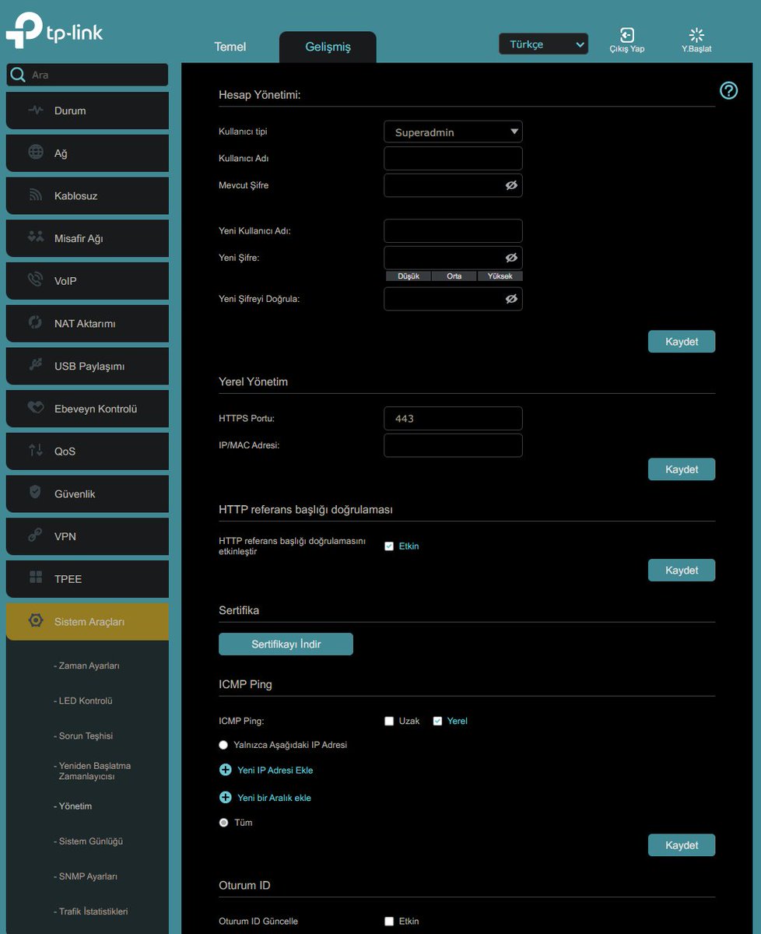Viewport: 761px width, 934px height.
Task: Click the Çıkış Yap logout icon
Action: [x=627, y=35]
